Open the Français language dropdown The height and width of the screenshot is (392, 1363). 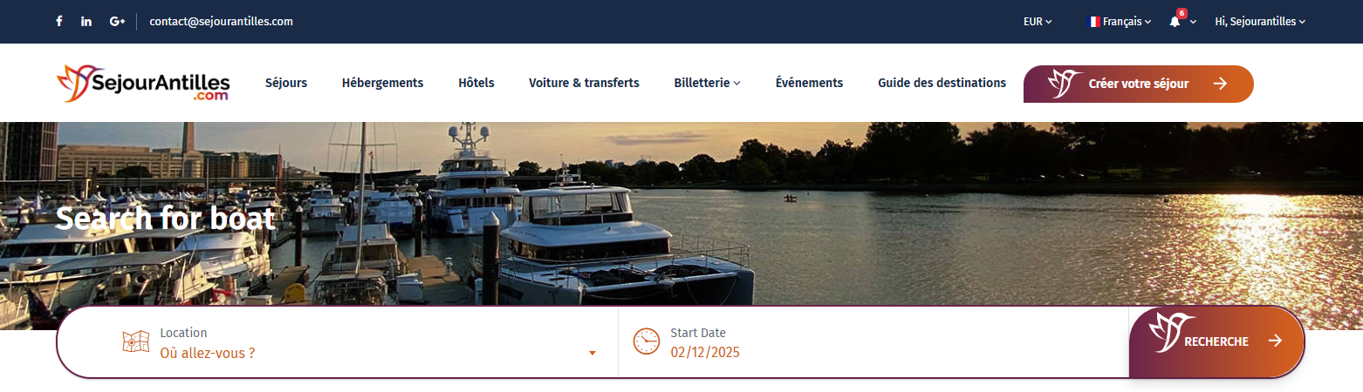[x=1120, y=21]
